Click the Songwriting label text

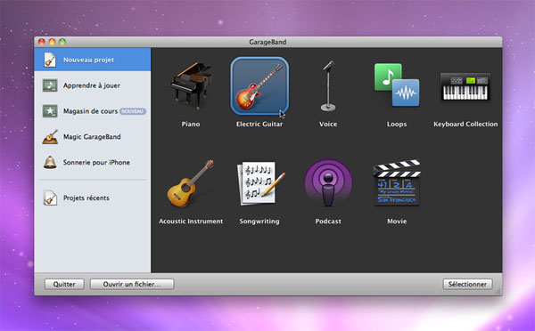tap(259, 222)
